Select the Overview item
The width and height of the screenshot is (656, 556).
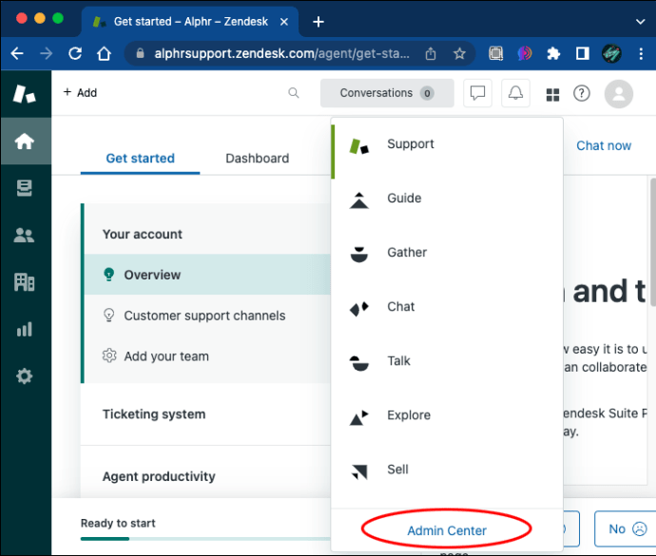coord(207,275)
